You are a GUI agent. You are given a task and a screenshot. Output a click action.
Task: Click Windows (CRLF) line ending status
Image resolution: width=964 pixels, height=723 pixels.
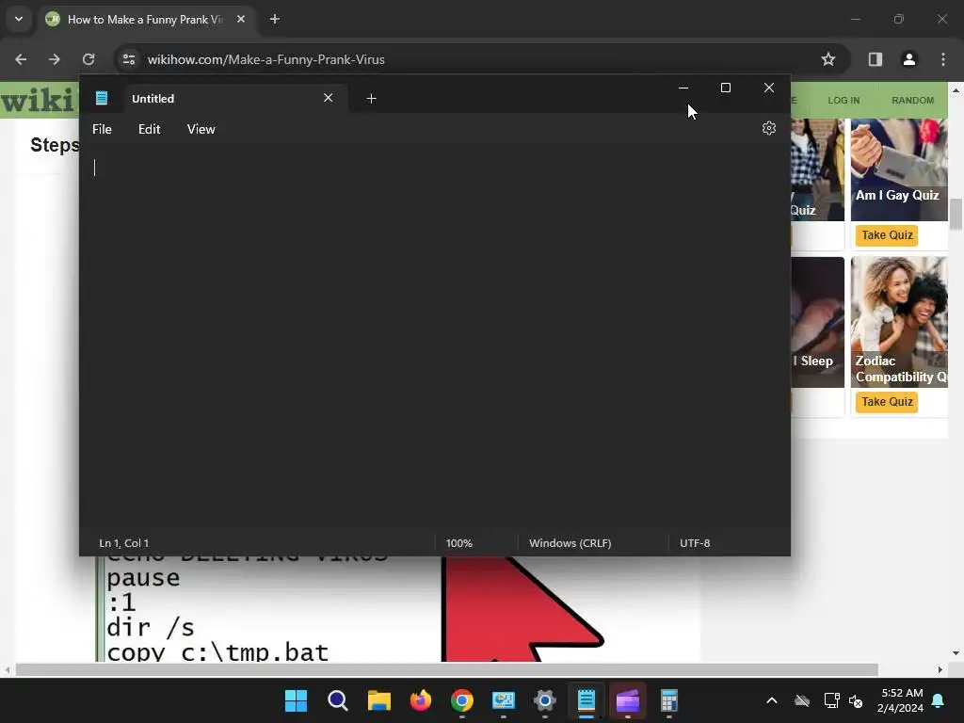pyautogui.click(x=570, y=543)
